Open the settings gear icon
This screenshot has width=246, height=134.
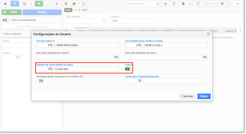(x=222, y=3)
